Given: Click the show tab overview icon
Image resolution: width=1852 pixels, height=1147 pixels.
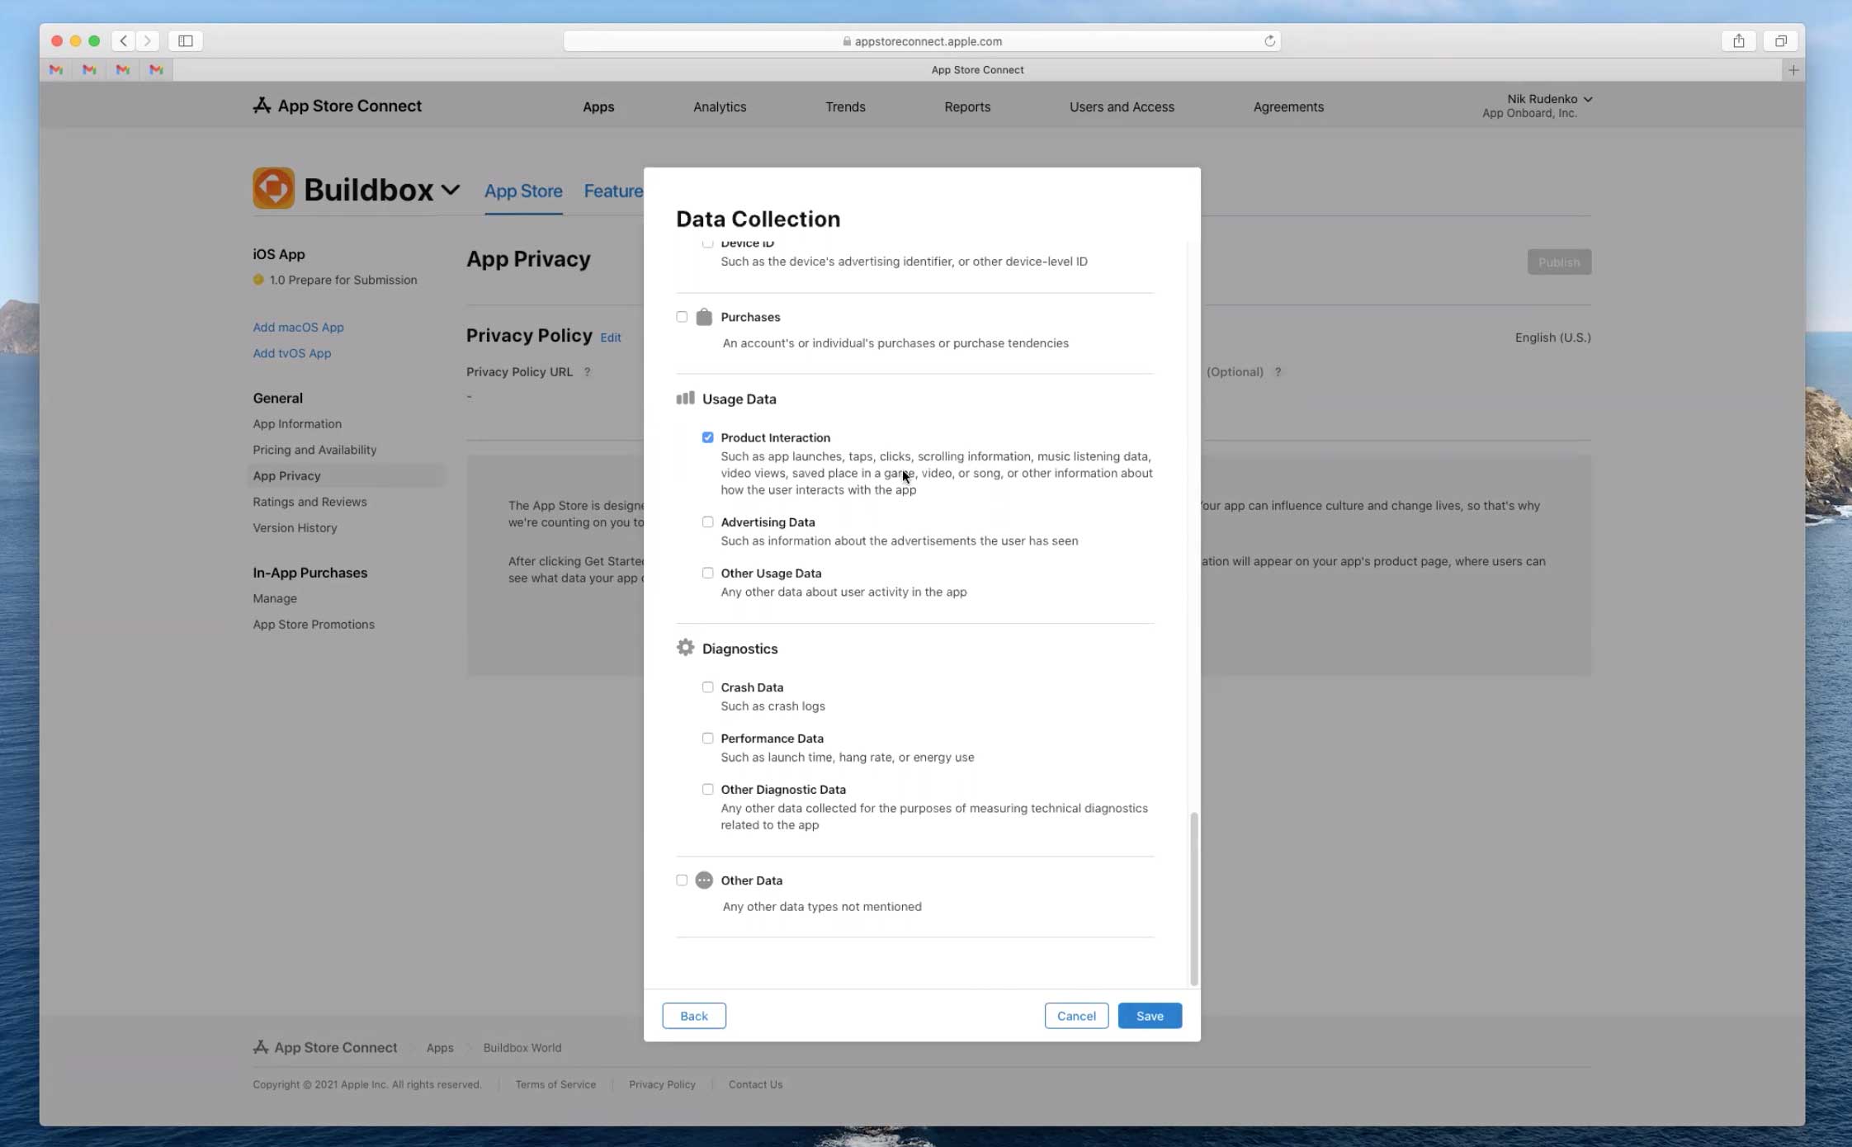Looking at the screenshot, I should (x=1780, y=40).
